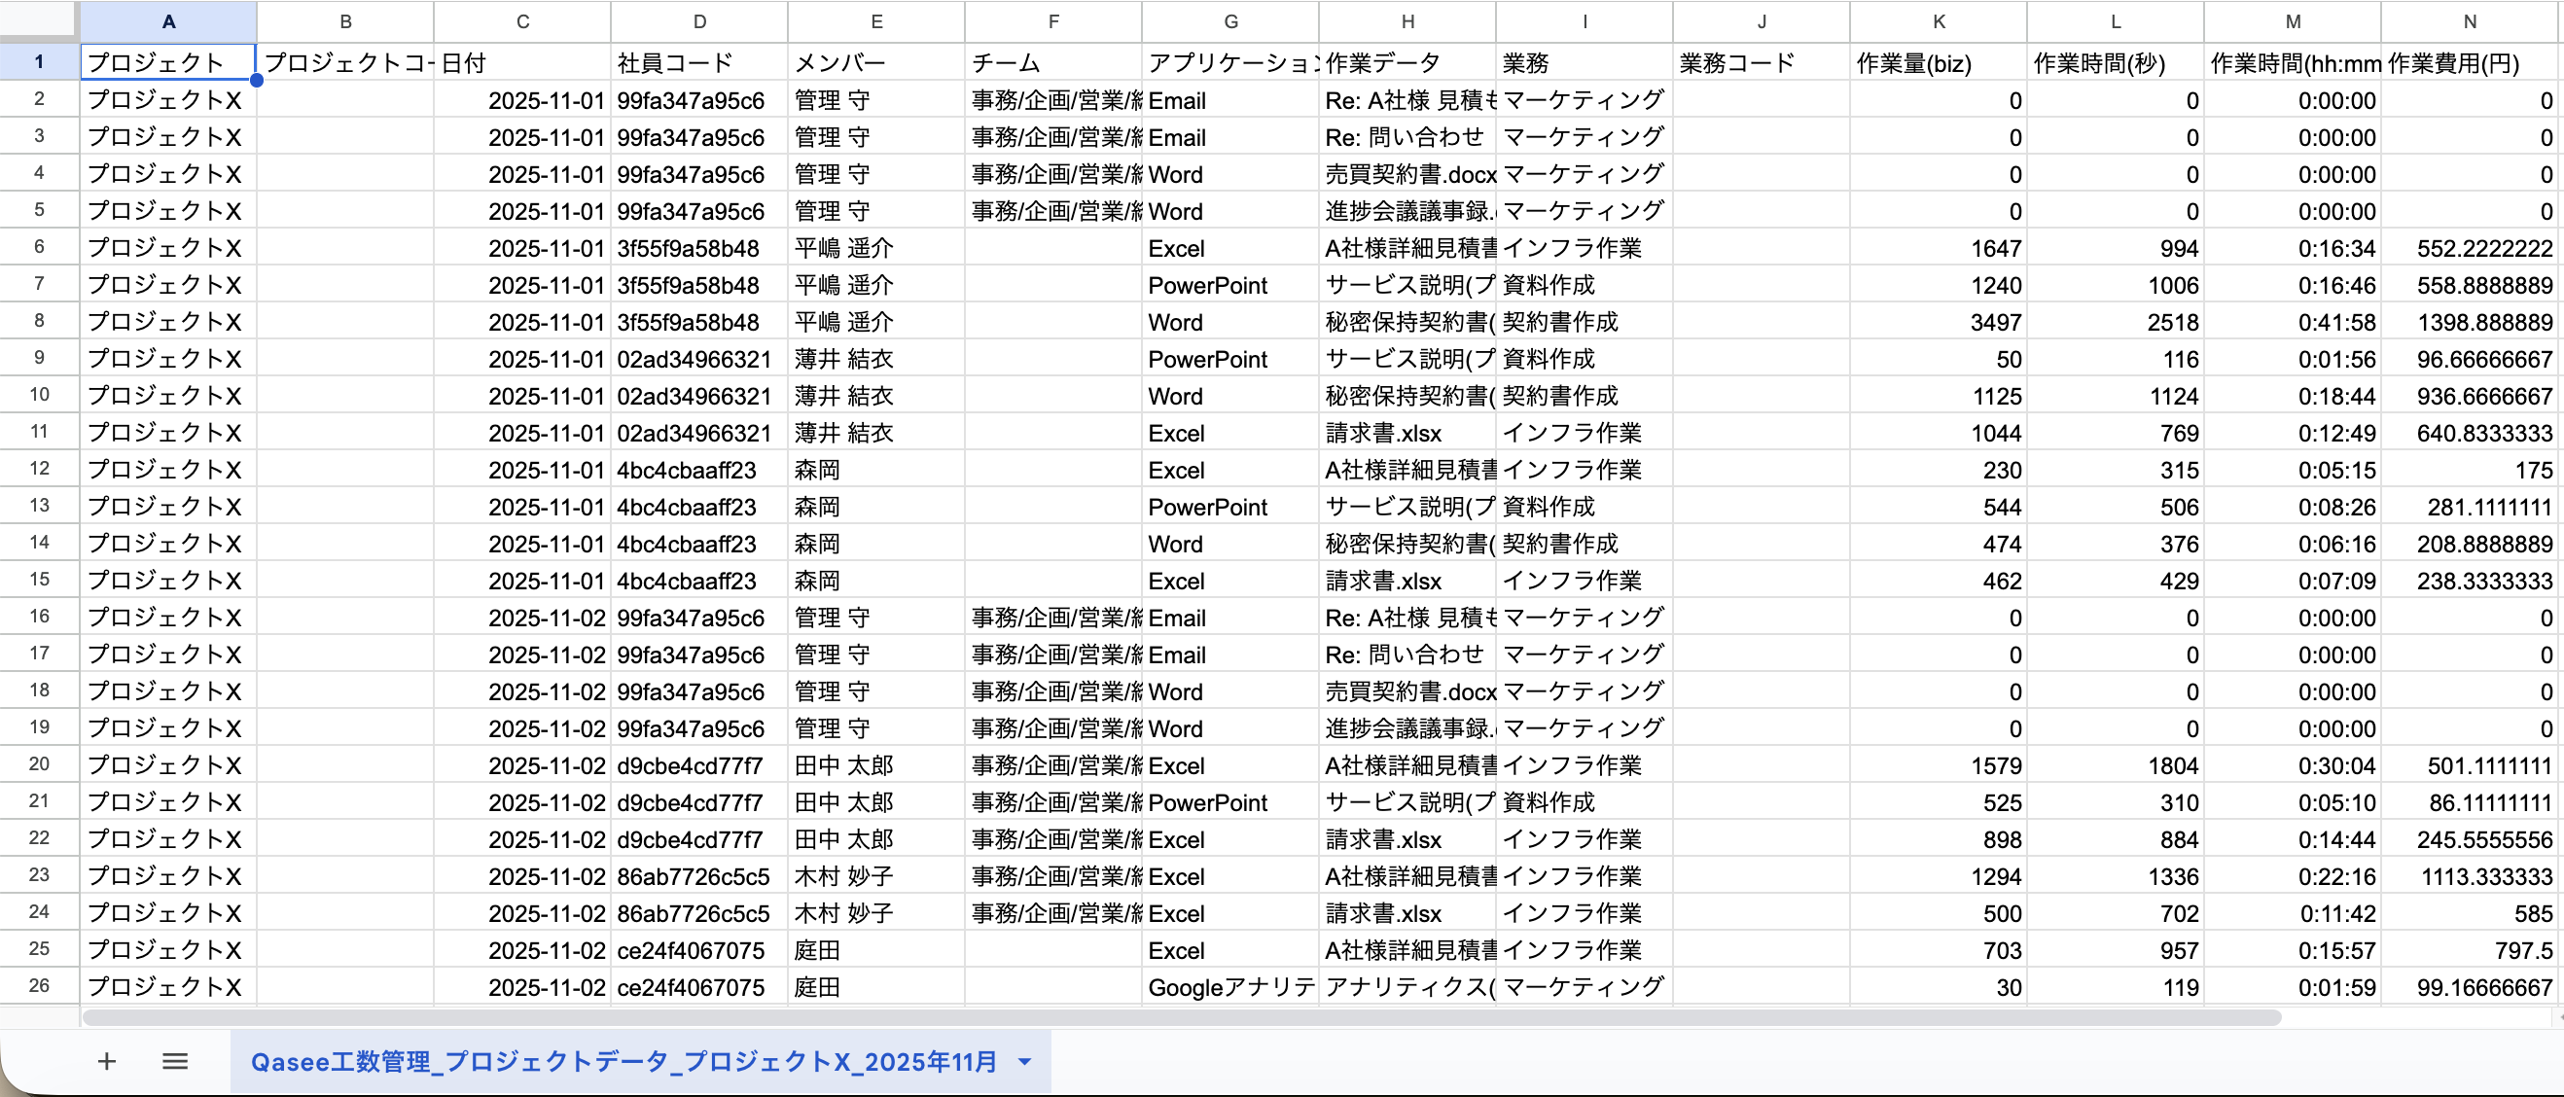This screenshot has width=2564, height=1097.
Task: Select row 1 header
Action: coord(39,61)
